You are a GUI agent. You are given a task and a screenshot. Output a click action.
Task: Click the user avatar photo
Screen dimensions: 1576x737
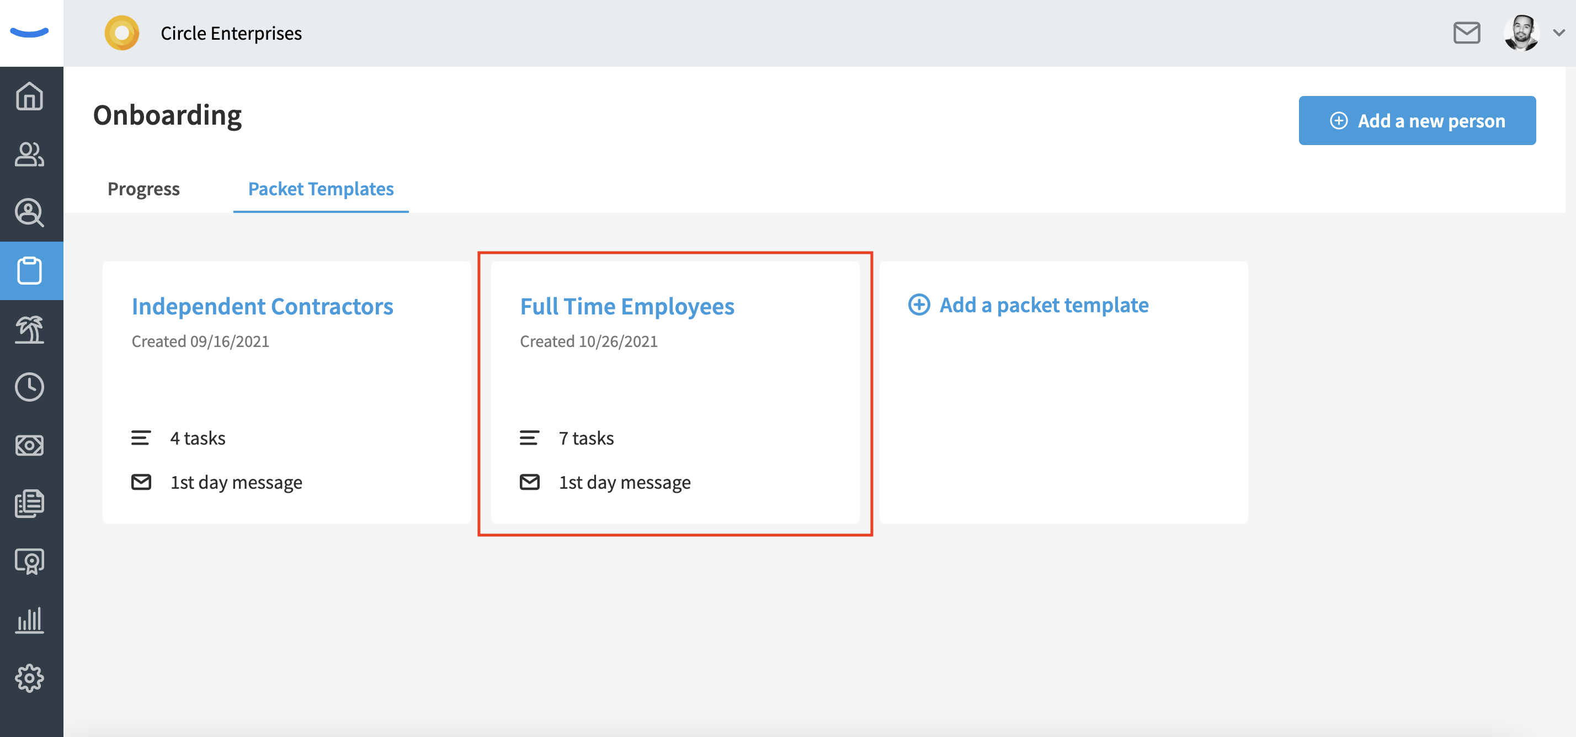pyautogui.click(x=1521, y=33)
